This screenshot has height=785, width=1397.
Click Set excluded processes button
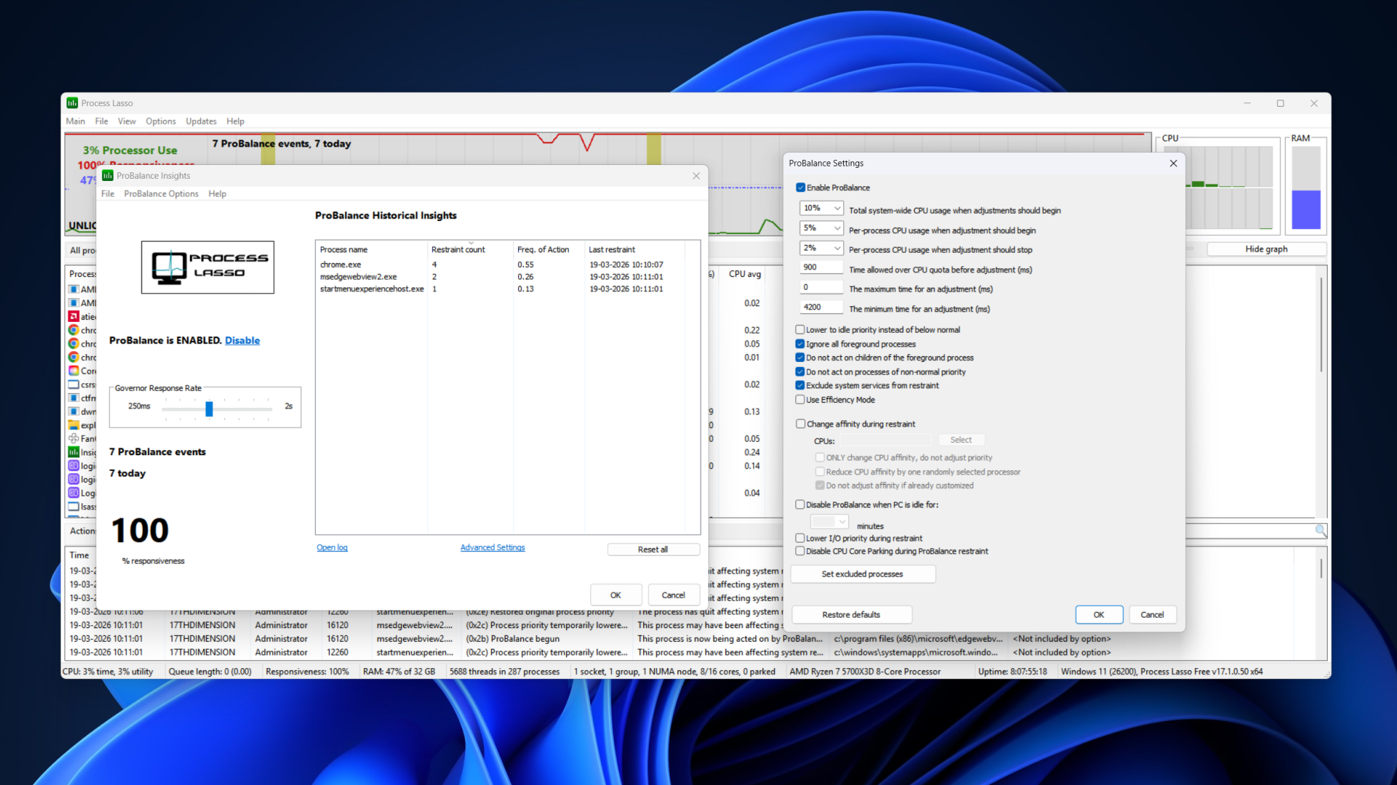[862, 574]
